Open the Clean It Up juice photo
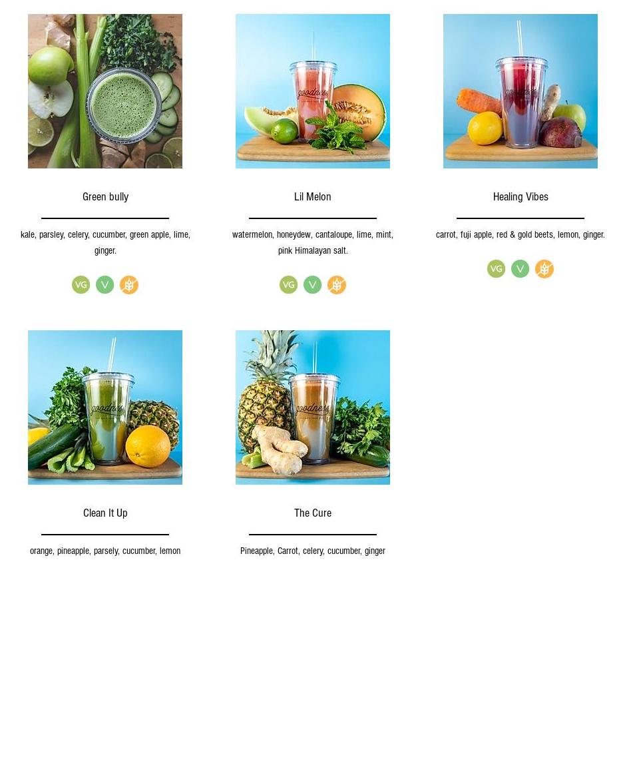The width and height of the screenshot is (629, 781). 105,407
